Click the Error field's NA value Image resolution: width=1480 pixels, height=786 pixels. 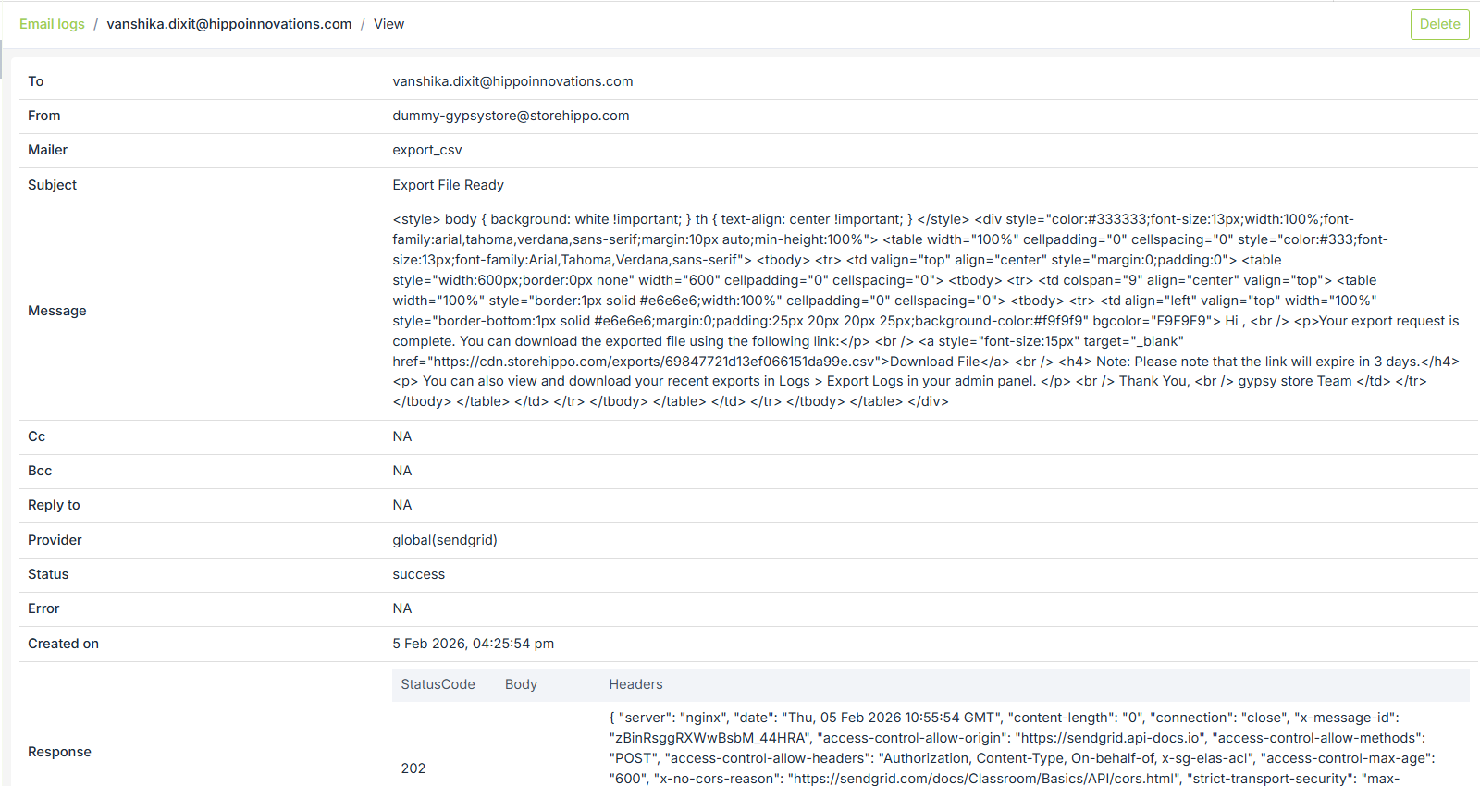(x=401, y=608)
